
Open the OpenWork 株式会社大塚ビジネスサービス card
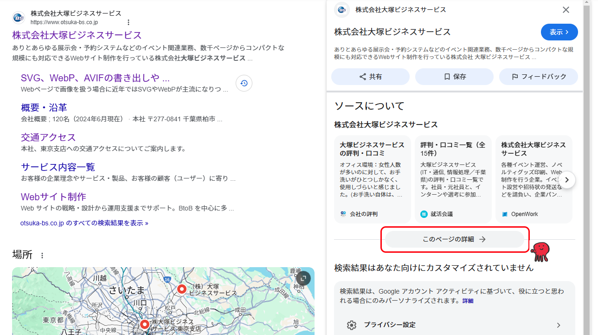534,179
